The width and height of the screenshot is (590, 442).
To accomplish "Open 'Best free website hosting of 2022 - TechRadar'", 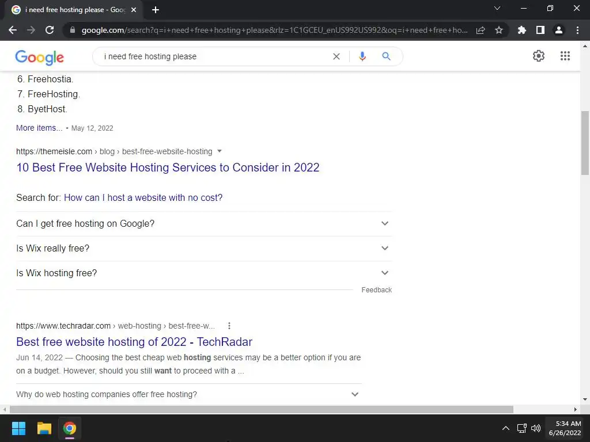I will pos(134,342).
